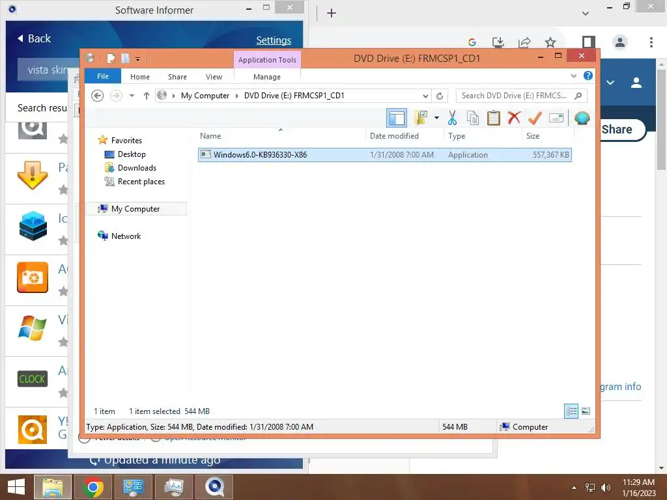
Task: Sort by the Date modified column header
Action: click(x=404, y=135)
